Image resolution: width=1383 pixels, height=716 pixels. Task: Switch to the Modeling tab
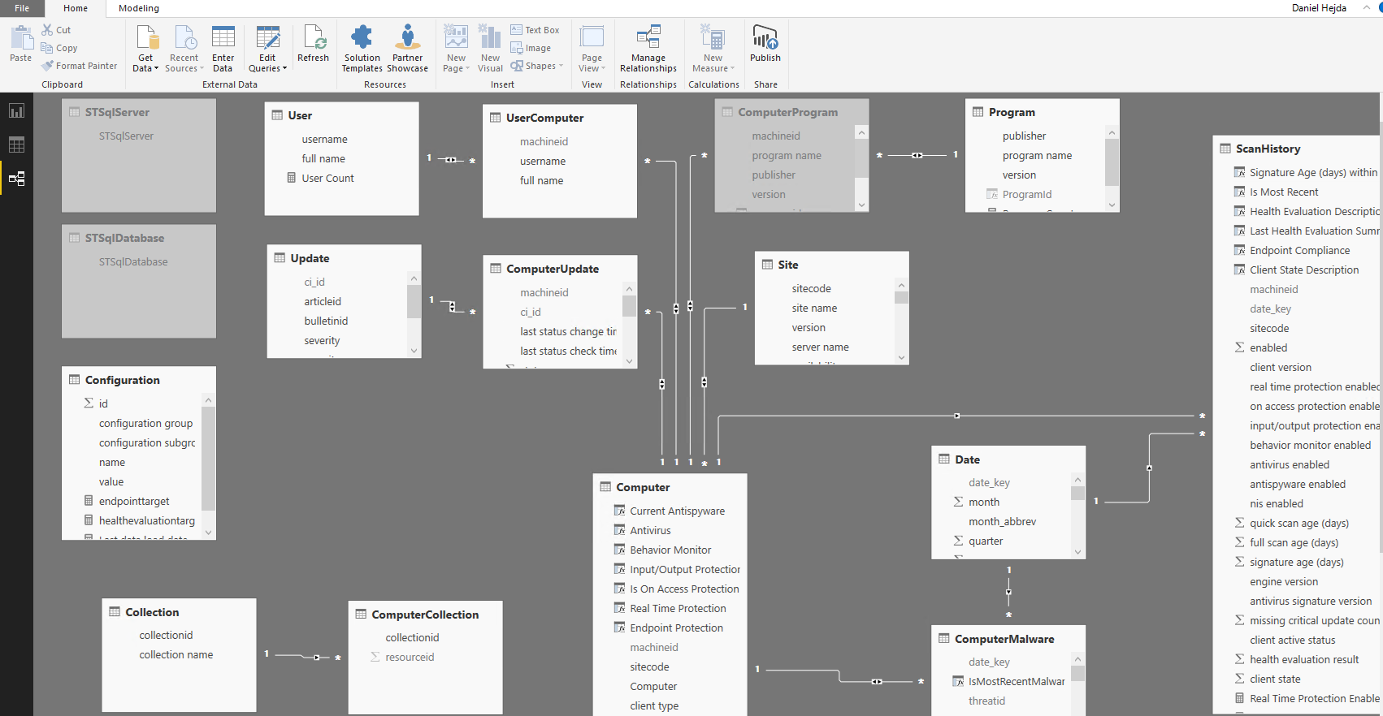pyautogui.click(x=139, y=8)
